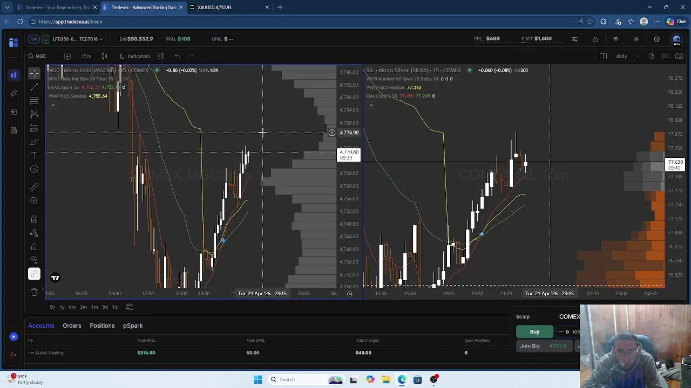Open chart settings circle icon
691x388 pixels.
(x=666, y=56)
